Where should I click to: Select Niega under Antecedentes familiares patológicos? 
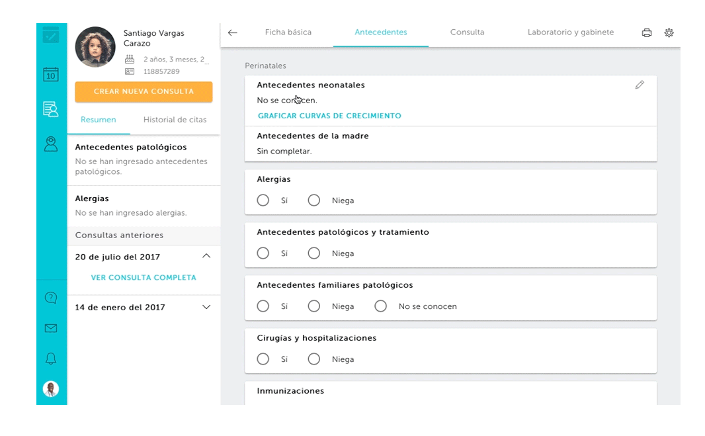(314, 306)
